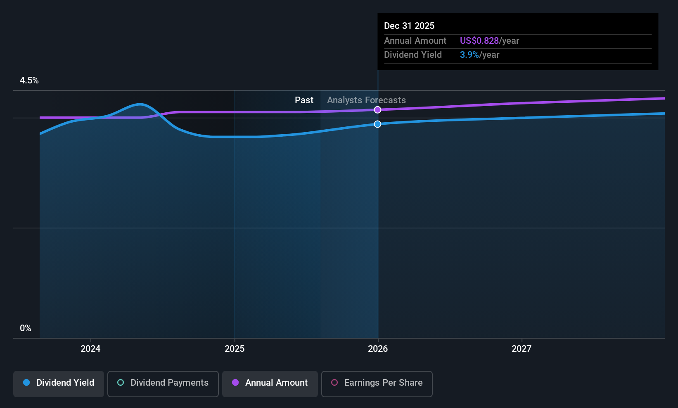Enable the Earnings Per Share series
The width and height of the screenshot is (678, 408).
click(x=377, y=384)
